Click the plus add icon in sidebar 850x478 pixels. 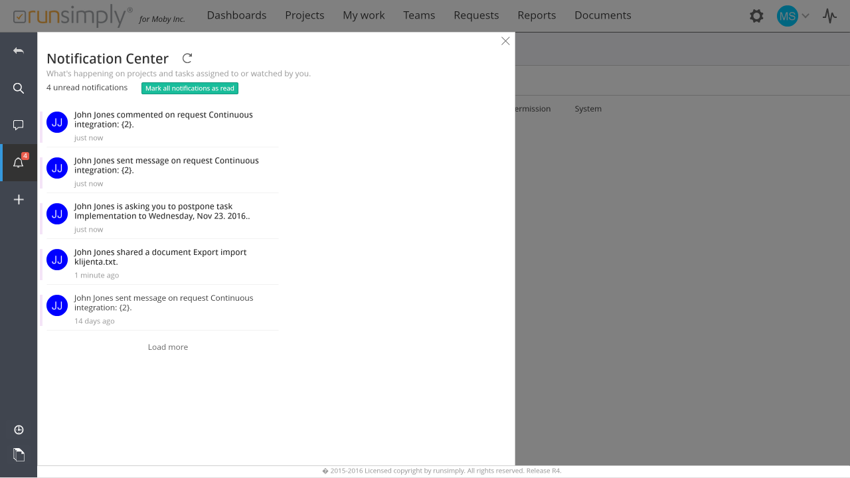coord(19,200)
